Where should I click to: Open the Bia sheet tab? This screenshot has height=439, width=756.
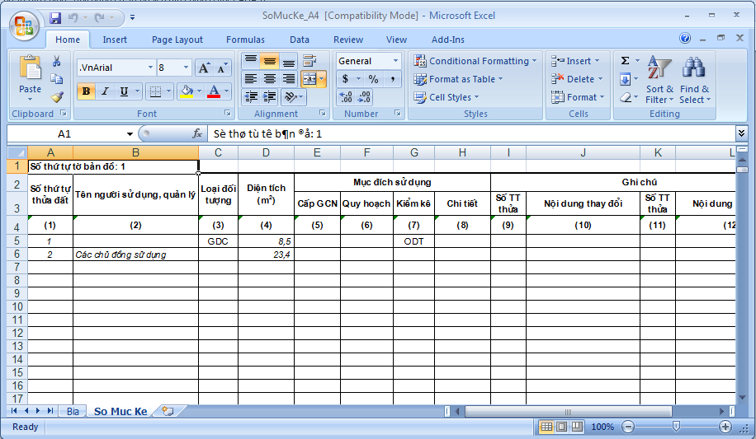tap(73, 411)
